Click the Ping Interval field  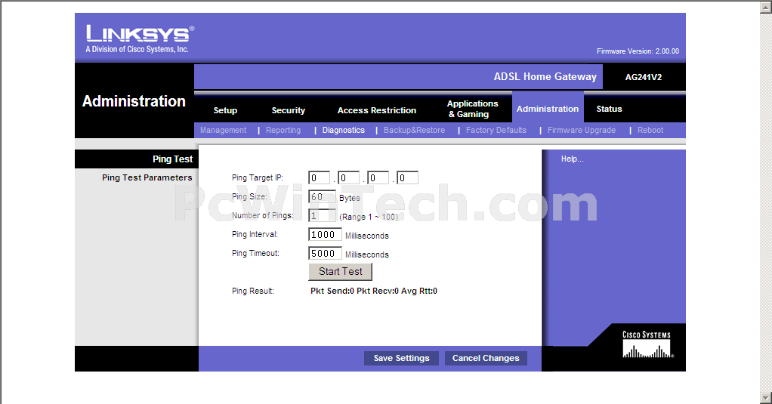pyautogui.click(x=325, y=234)
